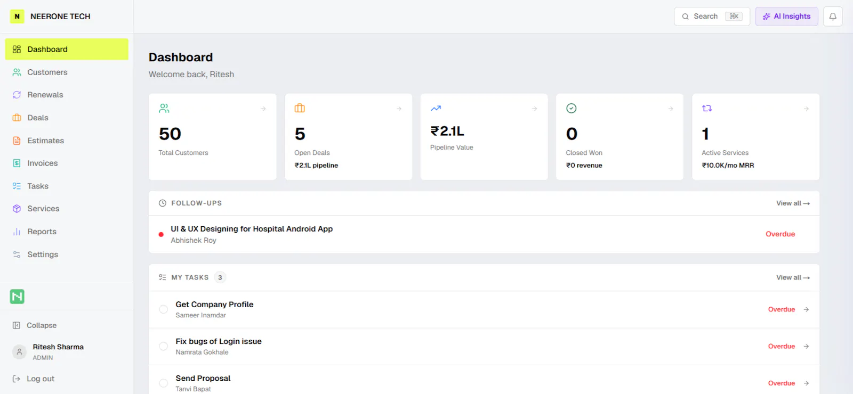Image resolution: width=853 pixels, height=394 pixels.
Task: Open arrow on Closed Won card
Action: (670, 109)
